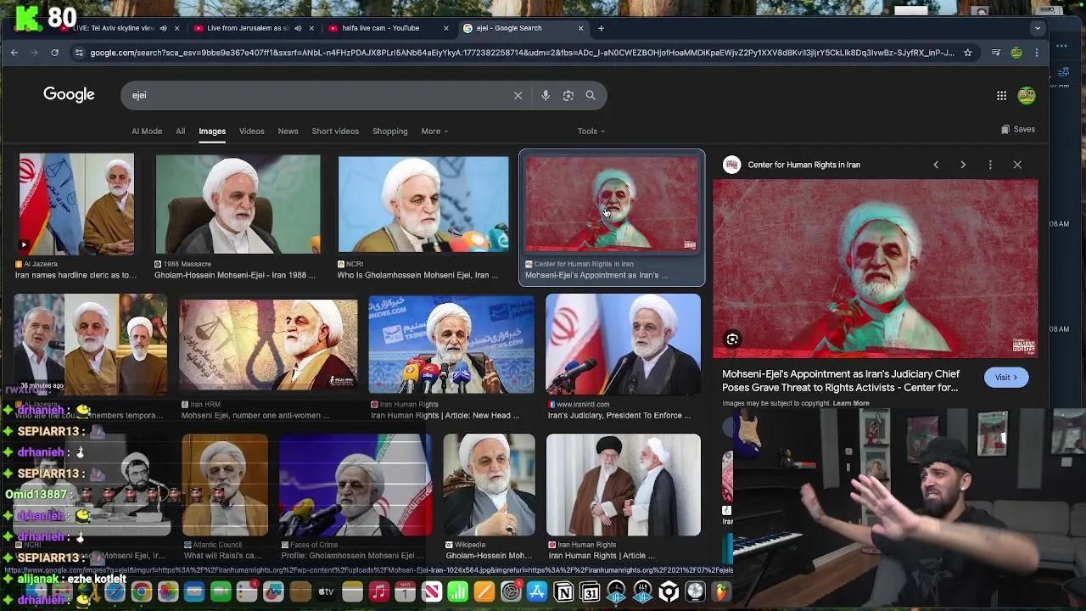Image resolution: width=1086 pixels, height=611 pixels.
Task: Select the News search filter
Action: click(288, 132)
